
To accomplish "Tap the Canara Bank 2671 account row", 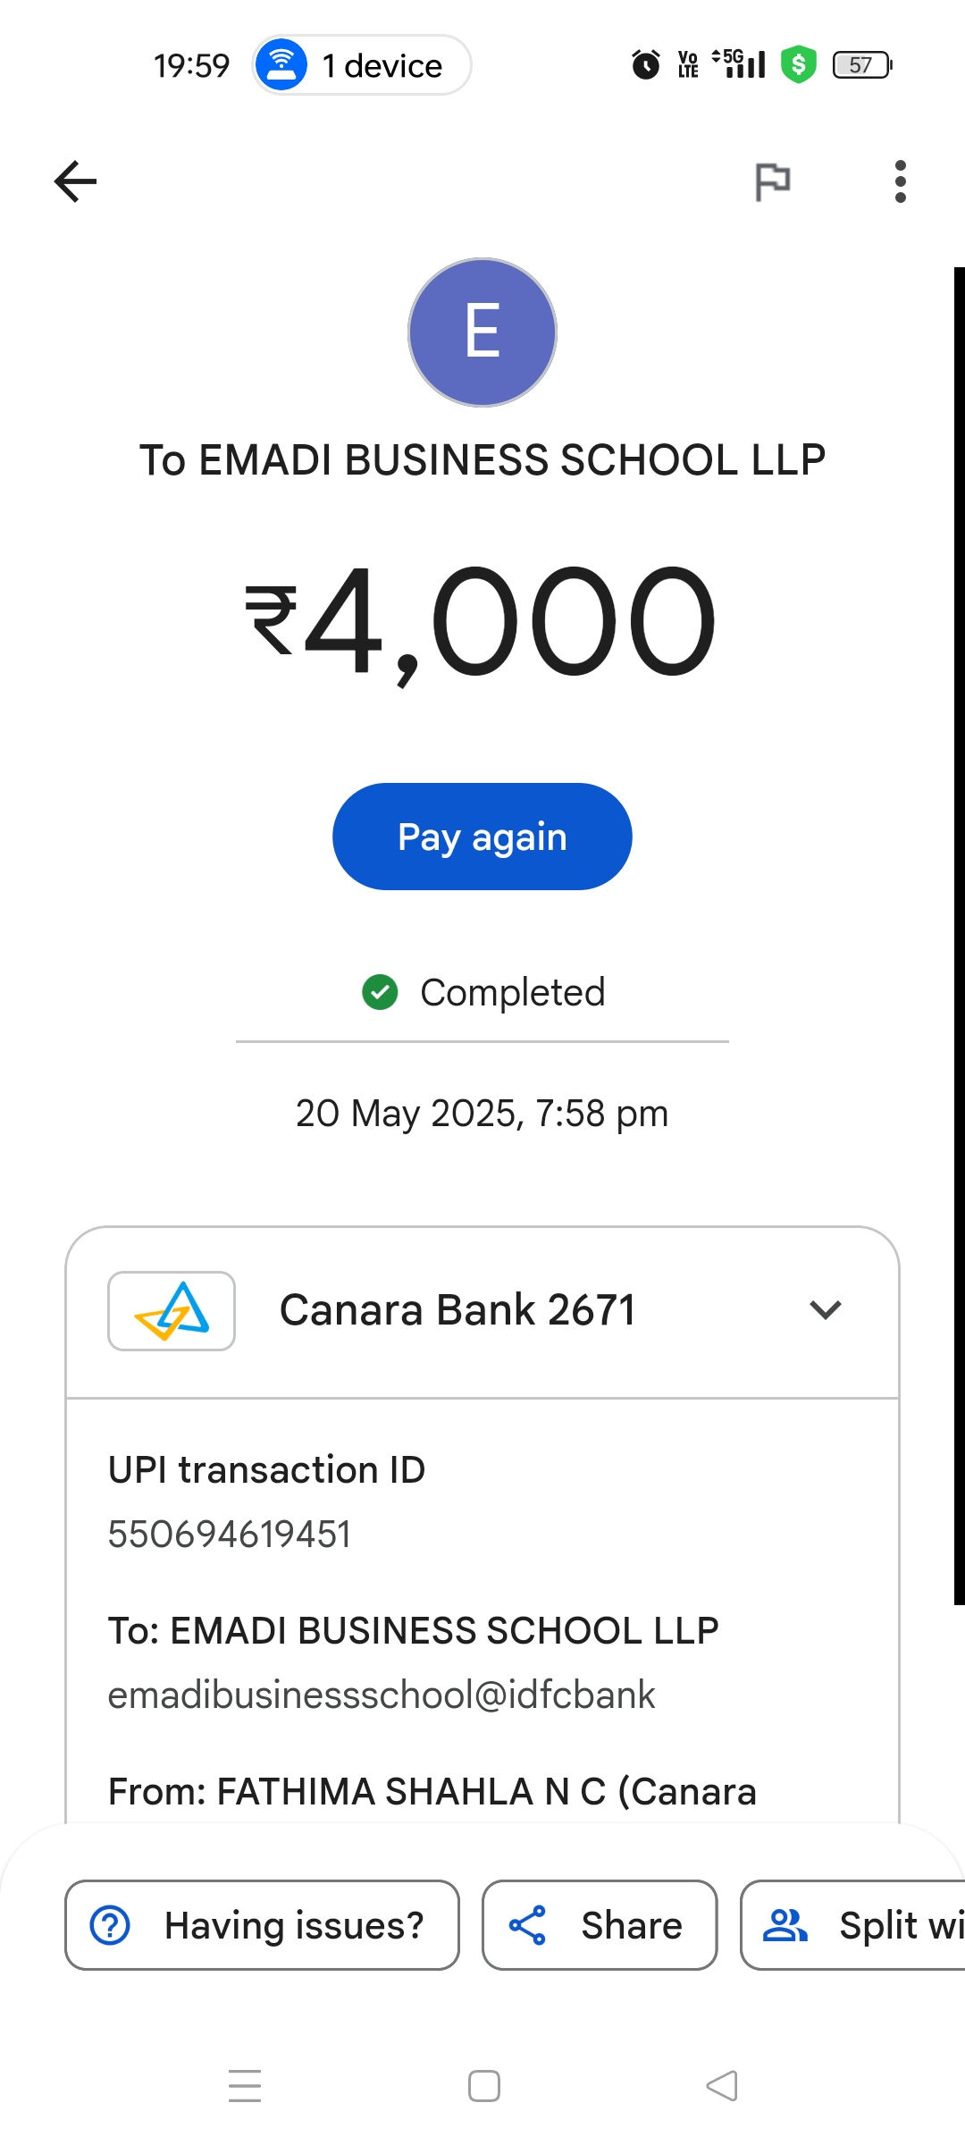I will pyautogui.click(x=457, y=1310).
